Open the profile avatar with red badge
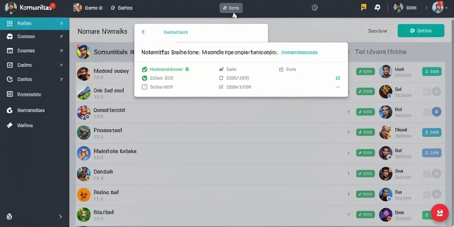454x227 pixels. (438, 8)
